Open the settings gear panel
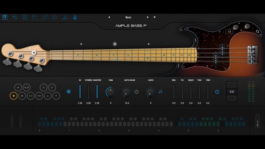This screenshot has height=149, width=265. (x=55, y=17)
